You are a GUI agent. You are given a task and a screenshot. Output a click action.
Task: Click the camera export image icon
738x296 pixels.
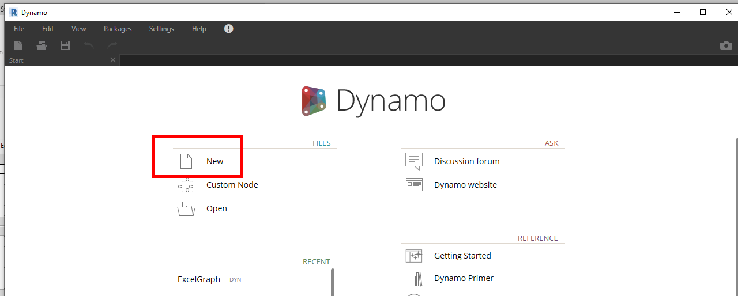pos(726,45)
